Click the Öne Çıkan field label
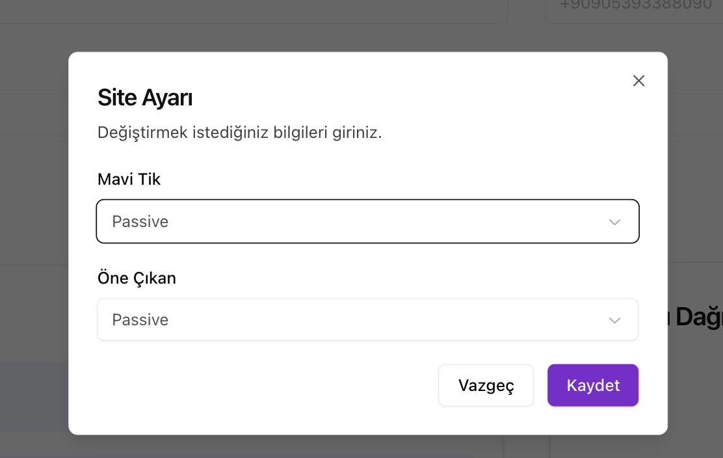This screenshot has width=723, height=458. (137, 278)
